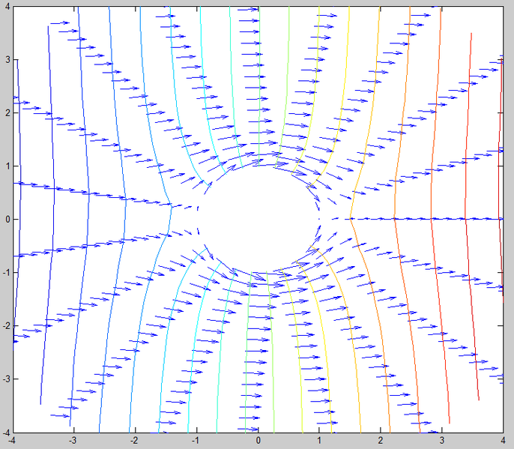Click the center of the white circular void

click(258, 219)
